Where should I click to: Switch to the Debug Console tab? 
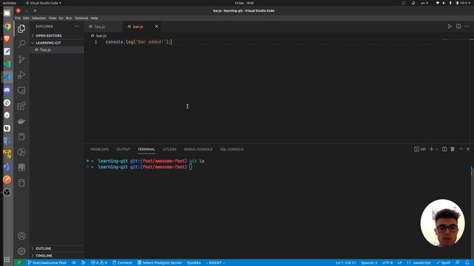[198, 149]
